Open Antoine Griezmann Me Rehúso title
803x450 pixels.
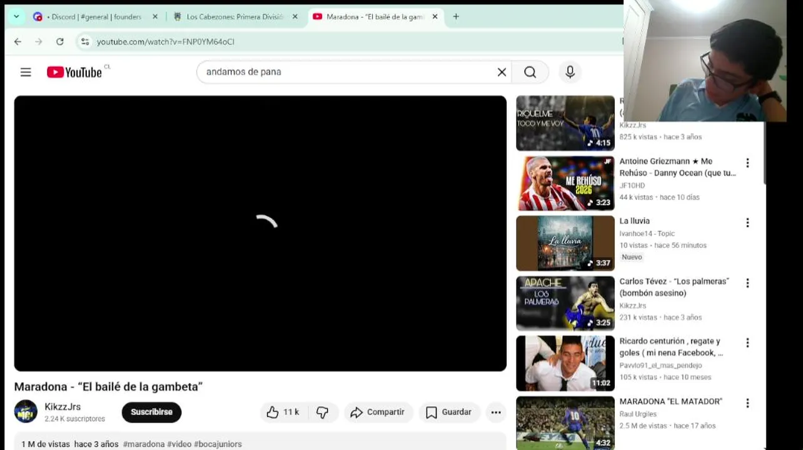click(x=677, y=167)
